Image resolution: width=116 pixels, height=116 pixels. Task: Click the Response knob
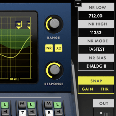pyautogui.click(x=54, y=70)
